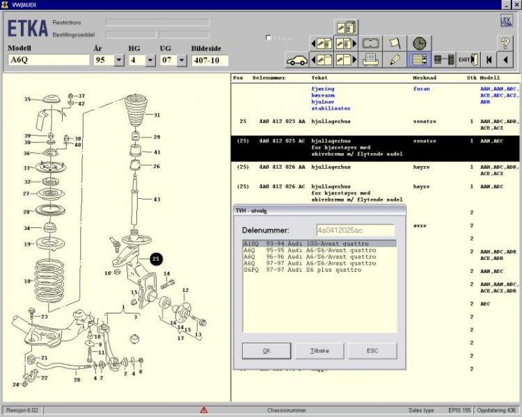Open the UG subgroup dropdown
Viewport: 522px width, 417px height.
pos(182,60)
